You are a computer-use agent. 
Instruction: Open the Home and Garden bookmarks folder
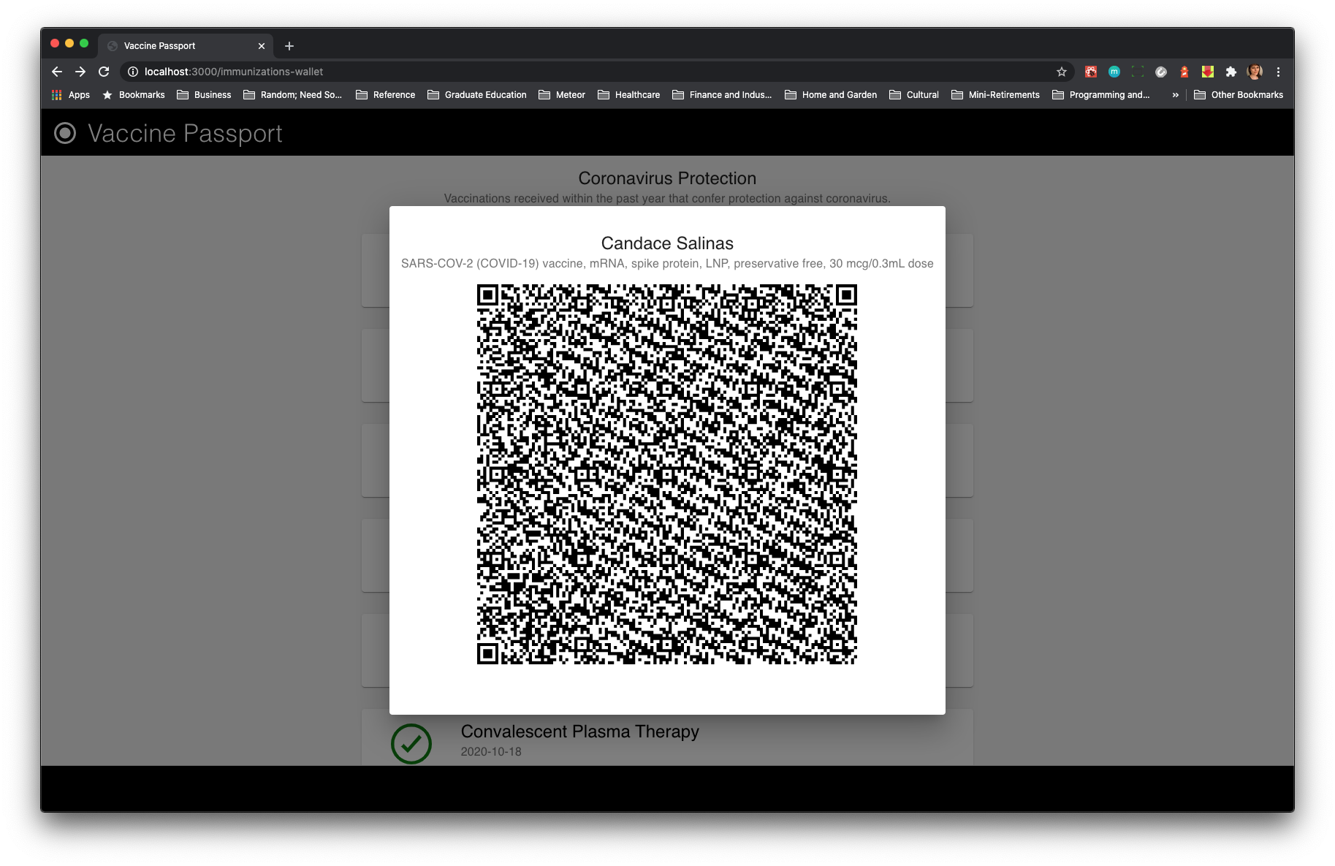[831, 95]
